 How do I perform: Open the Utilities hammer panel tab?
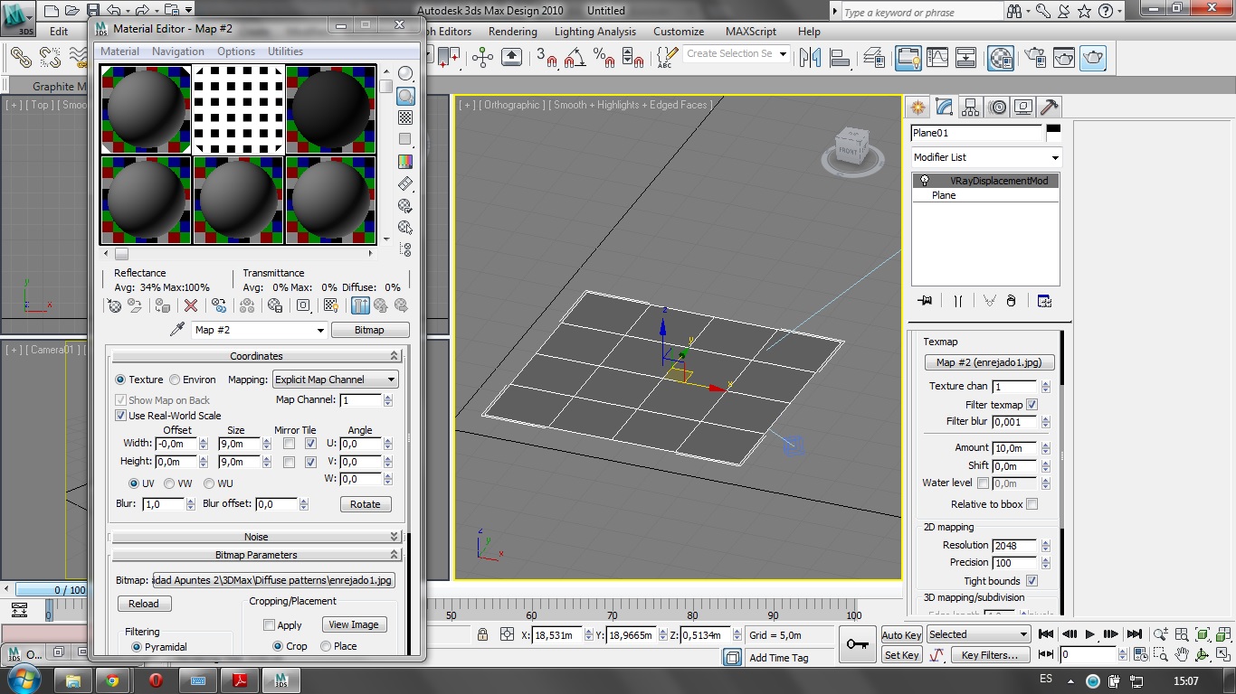coord(1050,107)
